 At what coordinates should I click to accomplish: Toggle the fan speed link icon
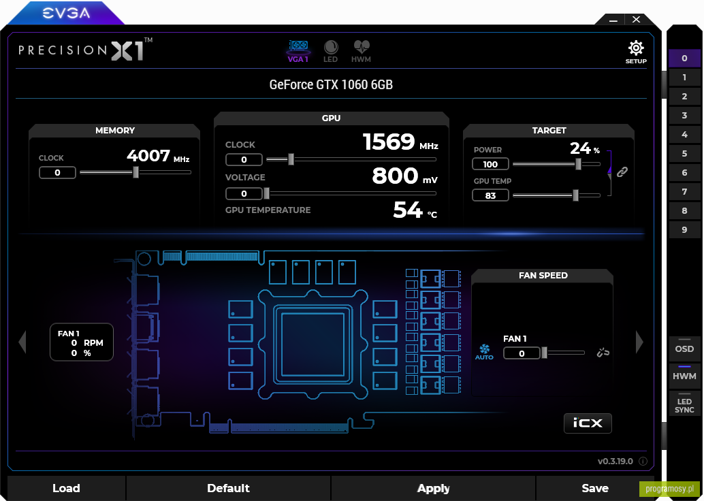pos(603,353)
